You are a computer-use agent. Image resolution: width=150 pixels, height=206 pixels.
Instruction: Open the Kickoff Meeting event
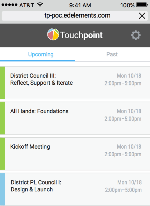click(75, 154)
